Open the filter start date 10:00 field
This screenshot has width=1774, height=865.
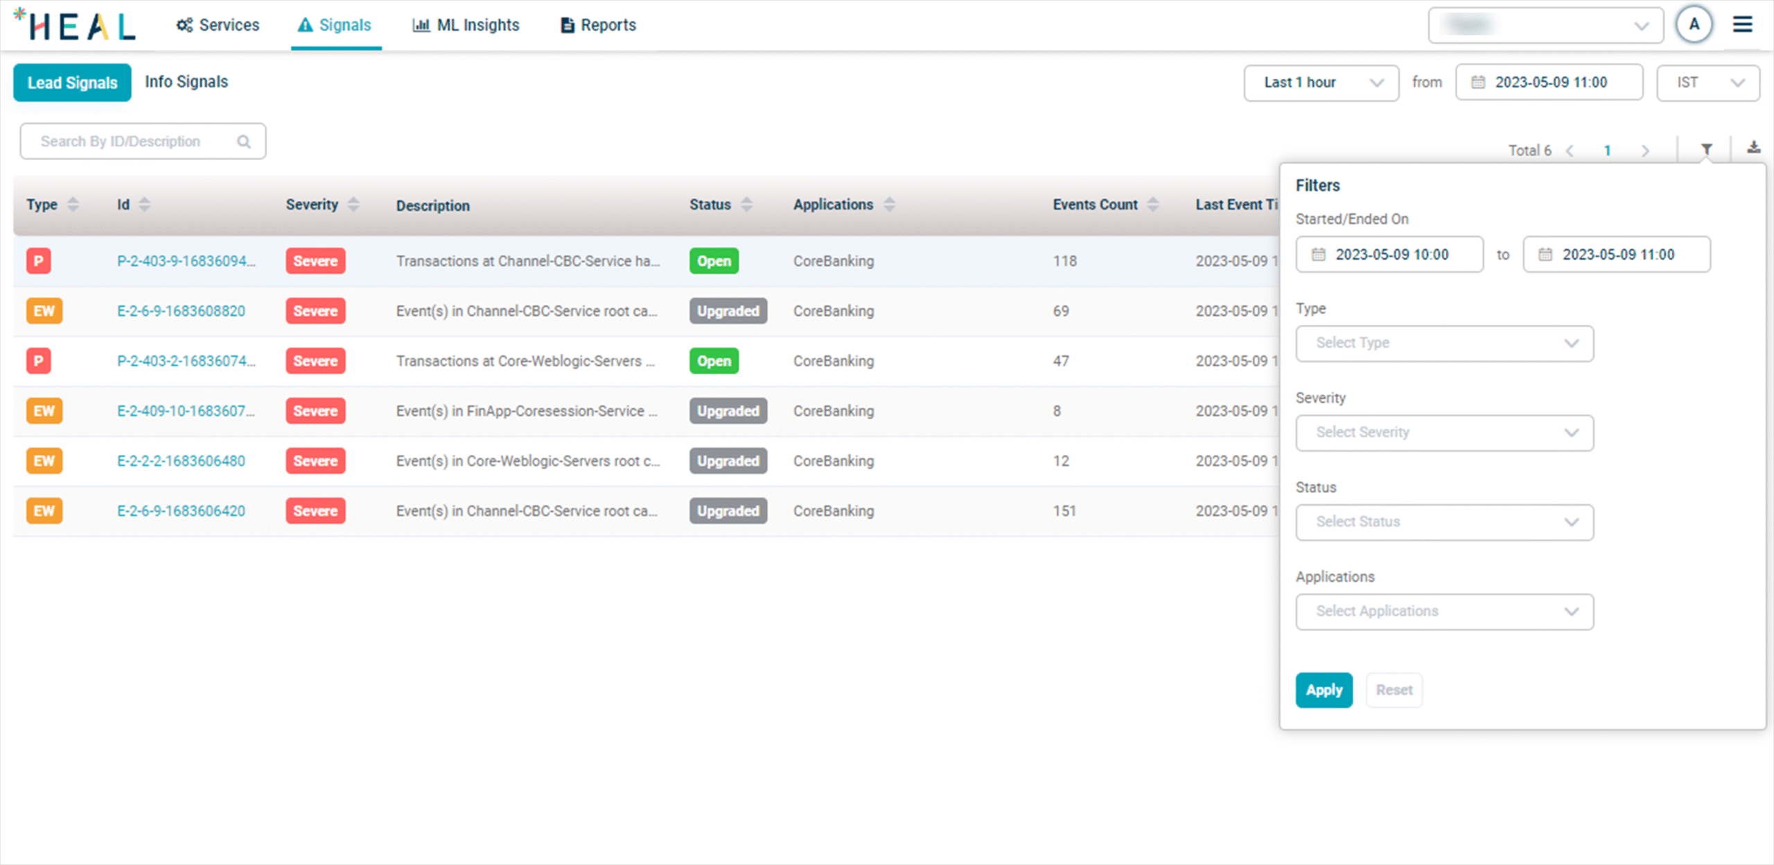1389,254
